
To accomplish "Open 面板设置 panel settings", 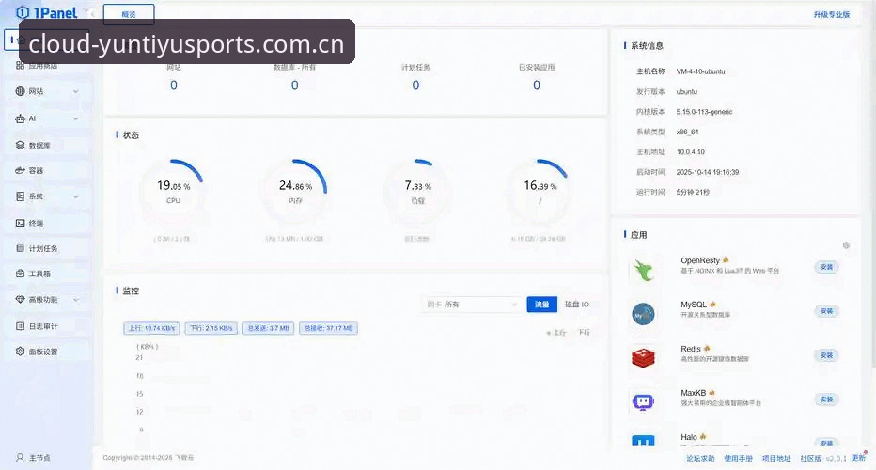I will click(x=47, y=352).
